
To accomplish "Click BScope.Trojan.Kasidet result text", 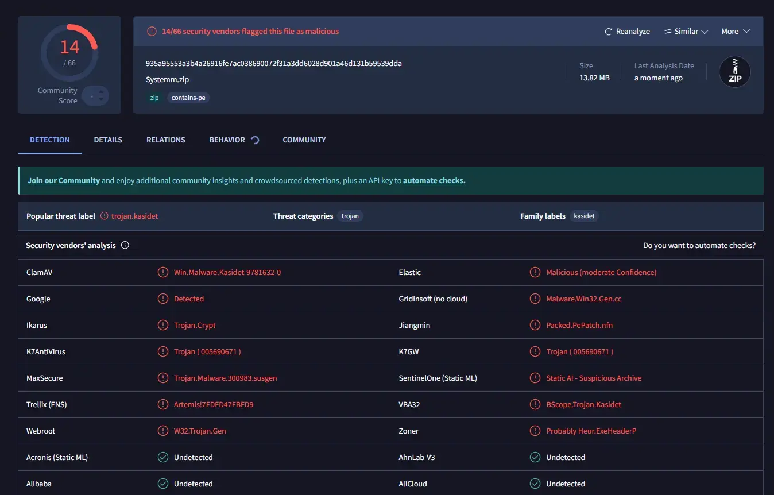I will (584, 404).
